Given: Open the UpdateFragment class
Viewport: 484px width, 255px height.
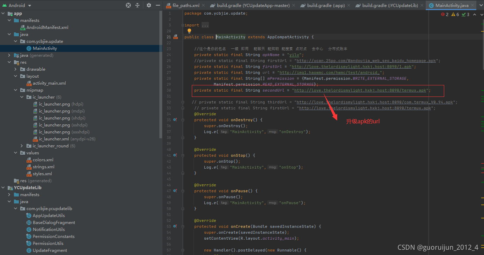Looking at the screenshot, I should [x=50, y=250].
